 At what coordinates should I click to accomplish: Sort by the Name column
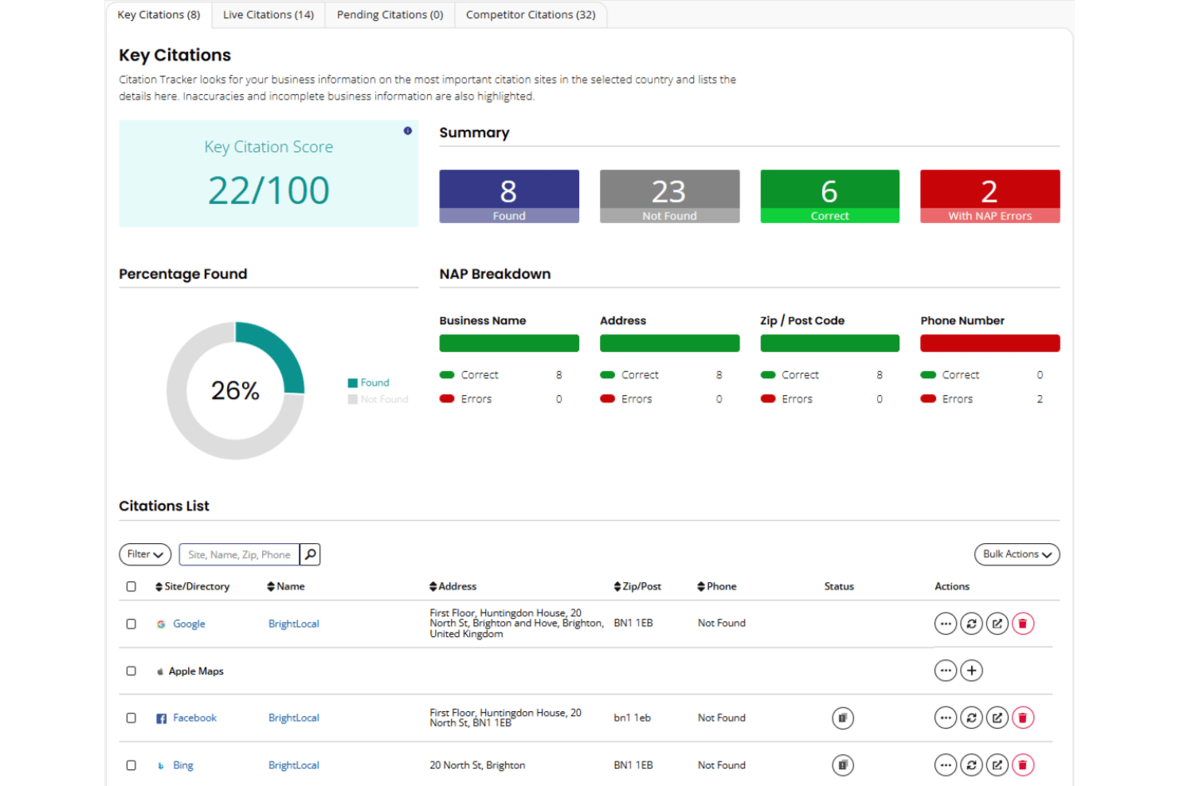click(x=286, y=586)
